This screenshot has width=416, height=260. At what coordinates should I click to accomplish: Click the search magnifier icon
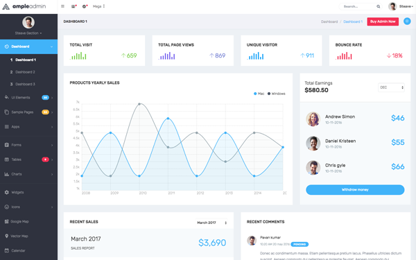(x=379, y=6)
